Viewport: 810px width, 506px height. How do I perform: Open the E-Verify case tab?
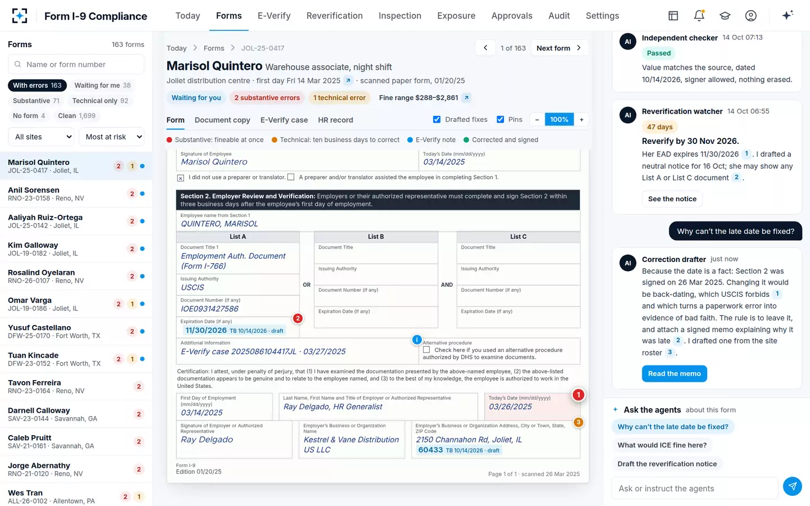284,120
